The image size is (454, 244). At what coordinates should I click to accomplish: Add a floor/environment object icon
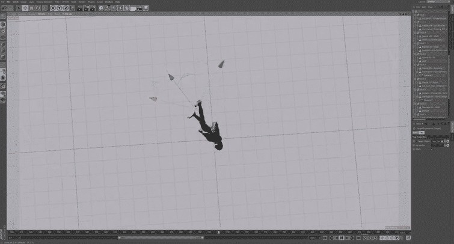pos(133,8)
